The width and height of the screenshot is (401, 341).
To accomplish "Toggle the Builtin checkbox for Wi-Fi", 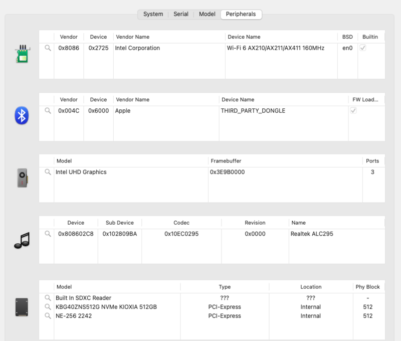I will click(x=363, y=48).
